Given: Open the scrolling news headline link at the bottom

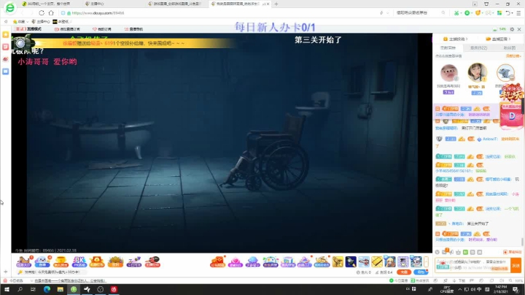Looking at the screenshot, I should [69, 280].
